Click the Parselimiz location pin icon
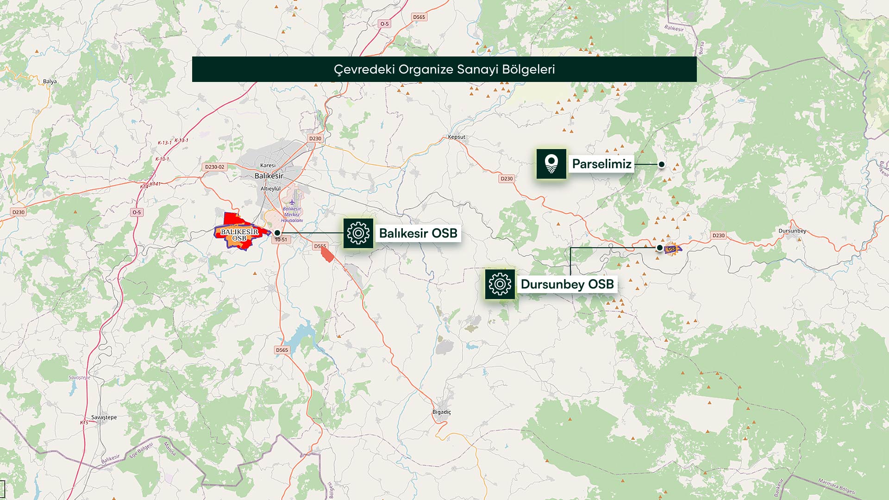The image size is (889, 500). pos(551,164)
